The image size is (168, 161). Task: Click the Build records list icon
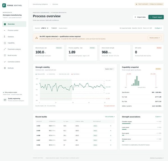5,55
